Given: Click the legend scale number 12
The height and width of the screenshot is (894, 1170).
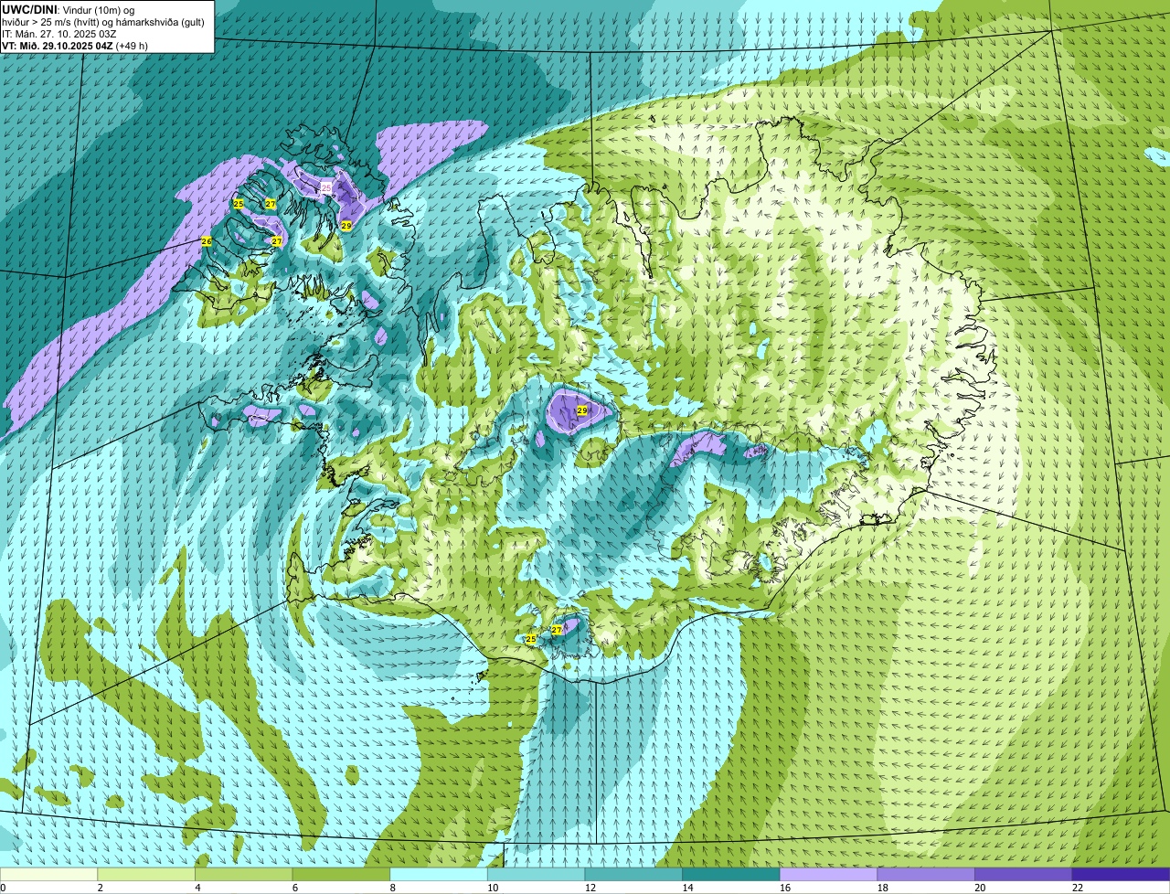Looking at the screenshot, I should tap(590, 888).
